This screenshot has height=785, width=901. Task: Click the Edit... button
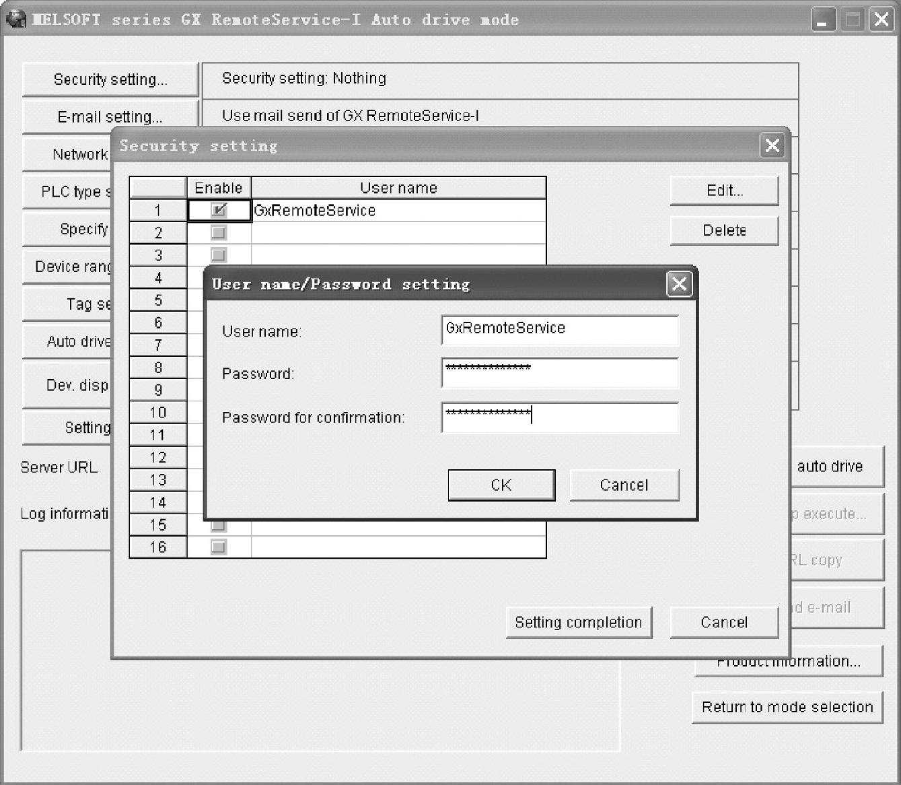724,191
